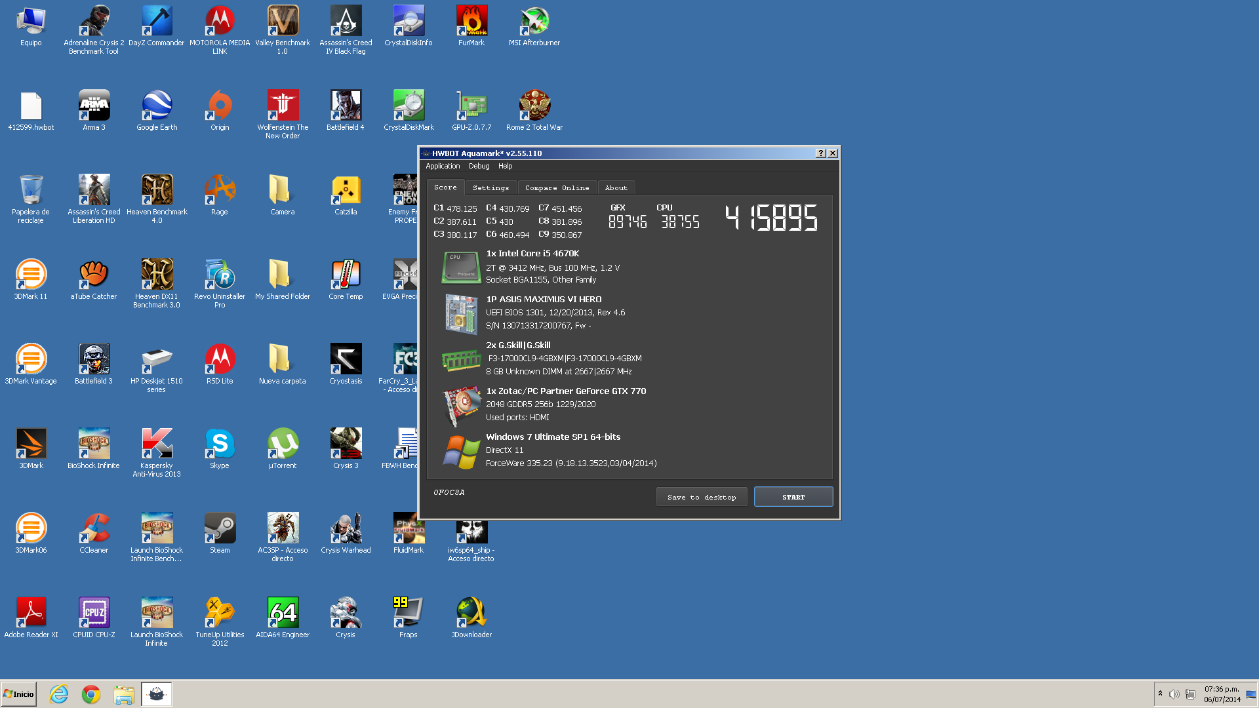This screenshot has width=1259, height=708.
Task: Select Assassin's Creed IV Black Flag icon
Action: coord(346,30)
